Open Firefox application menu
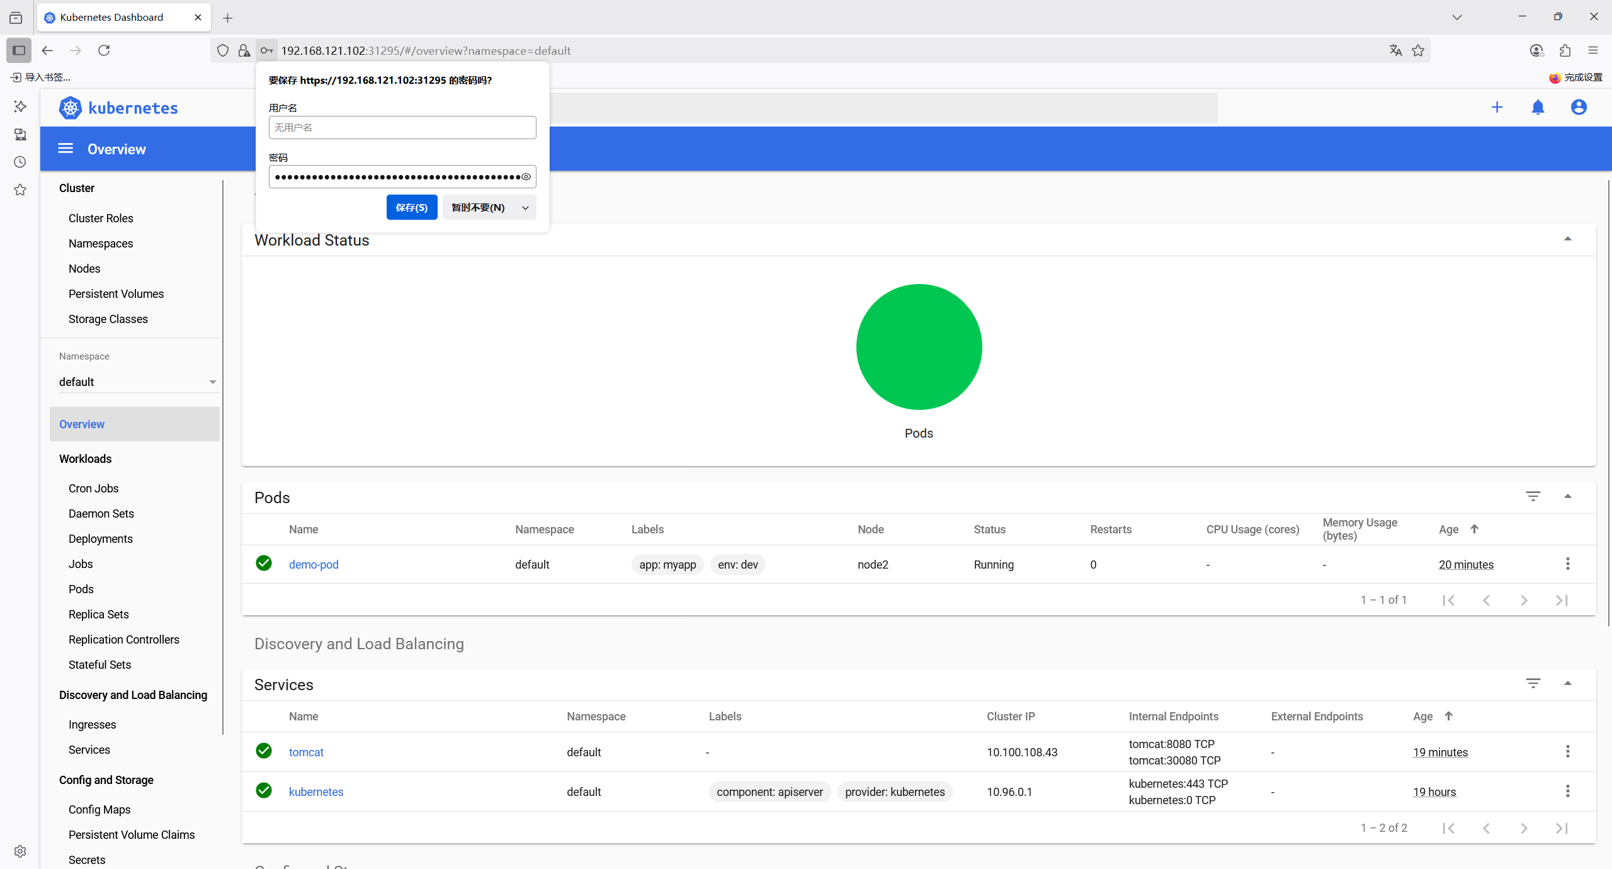Image resolution: width=1612 pixels, height=869 pixels. point(1593,50)
